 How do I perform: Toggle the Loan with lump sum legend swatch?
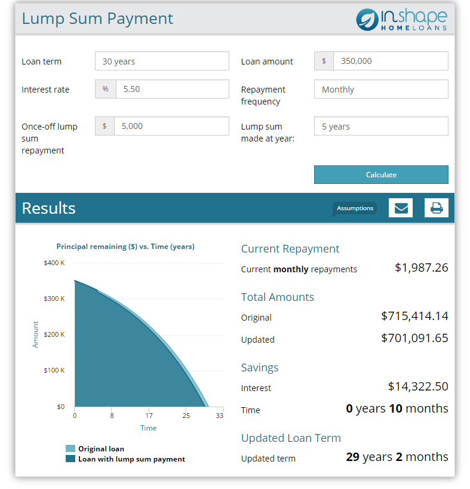pyautogui.click(x=70, y=459)
